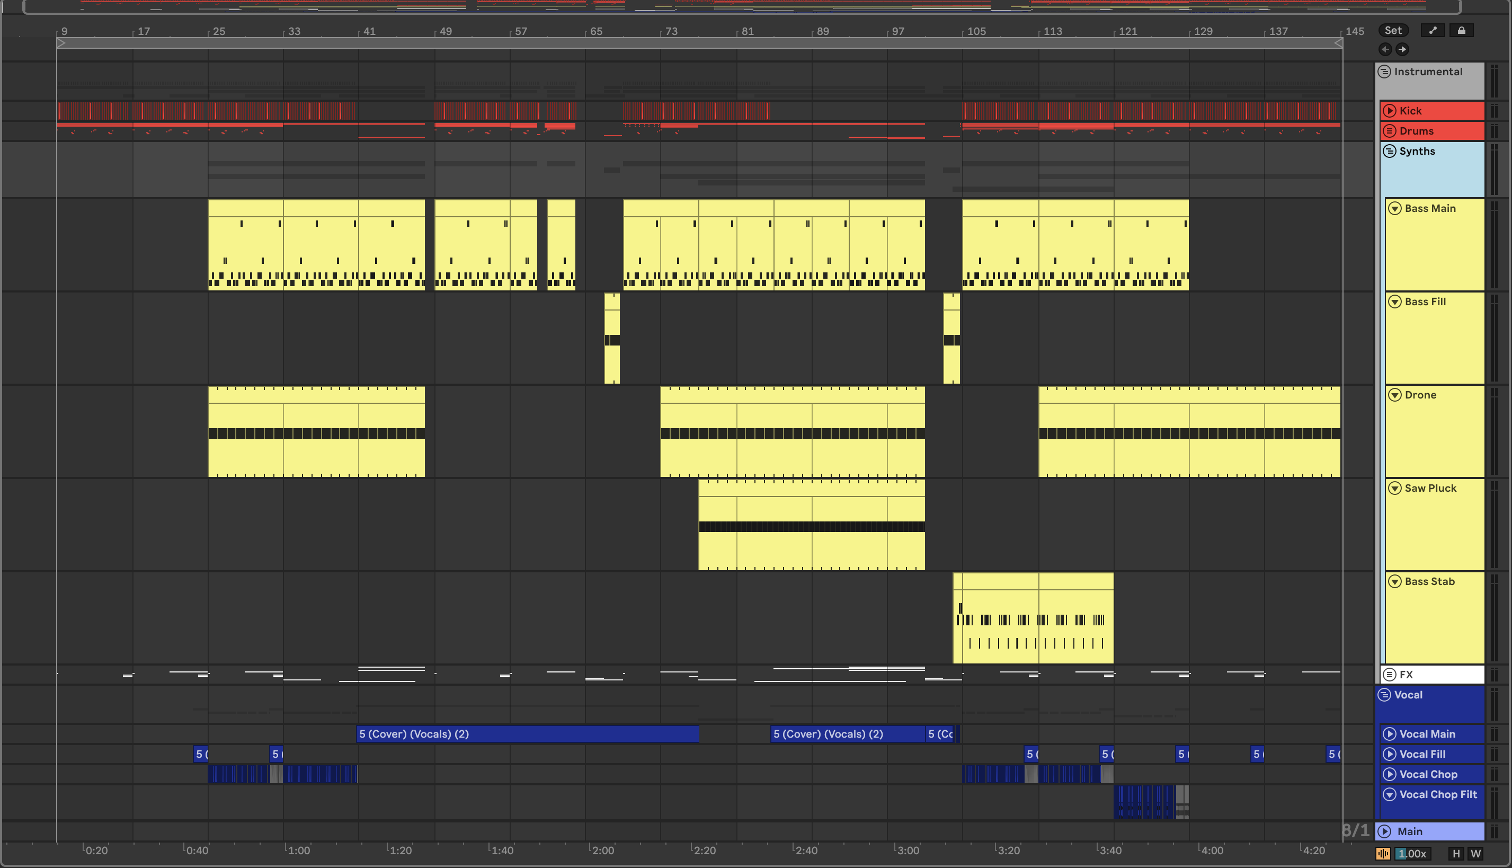
Task: Fold the Vocal group track
Action: point(1384,695)
